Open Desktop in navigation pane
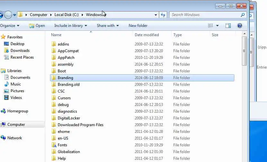This screenshot has width=267, height=162. 17,44
